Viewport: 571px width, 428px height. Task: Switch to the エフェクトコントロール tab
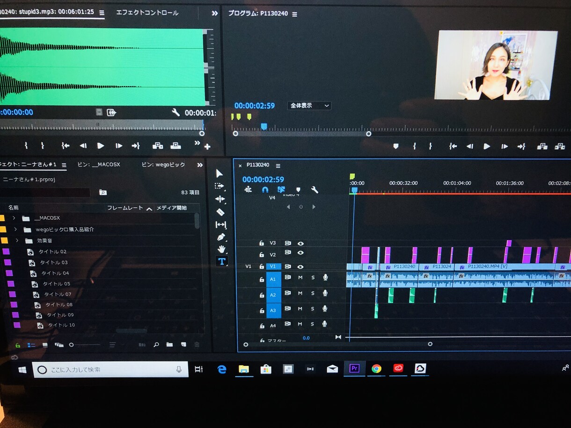click(147, 13)
